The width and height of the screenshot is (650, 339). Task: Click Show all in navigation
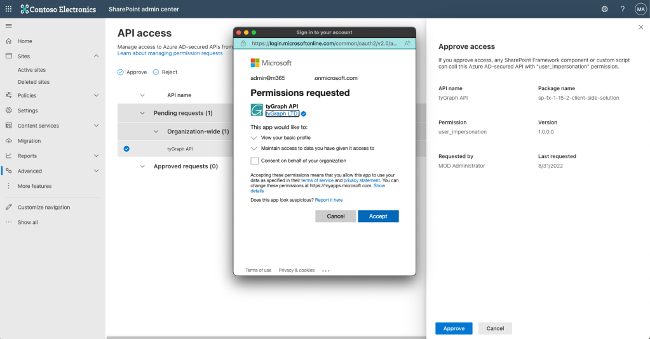(28, 223)
